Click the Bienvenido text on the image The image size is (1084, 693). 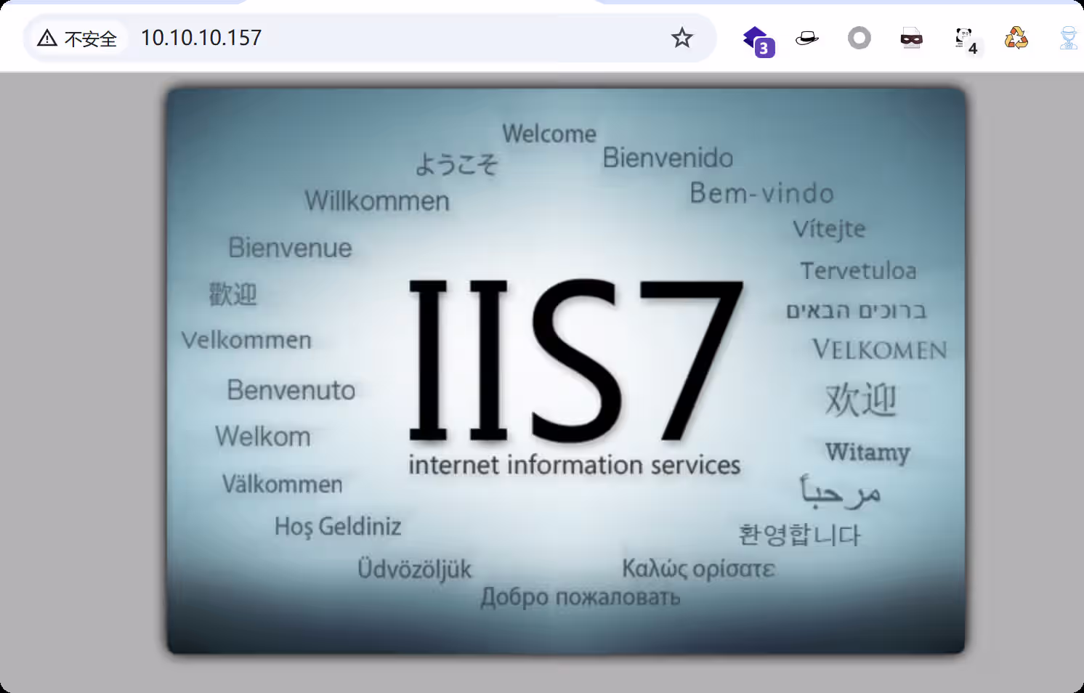[668, 158]
